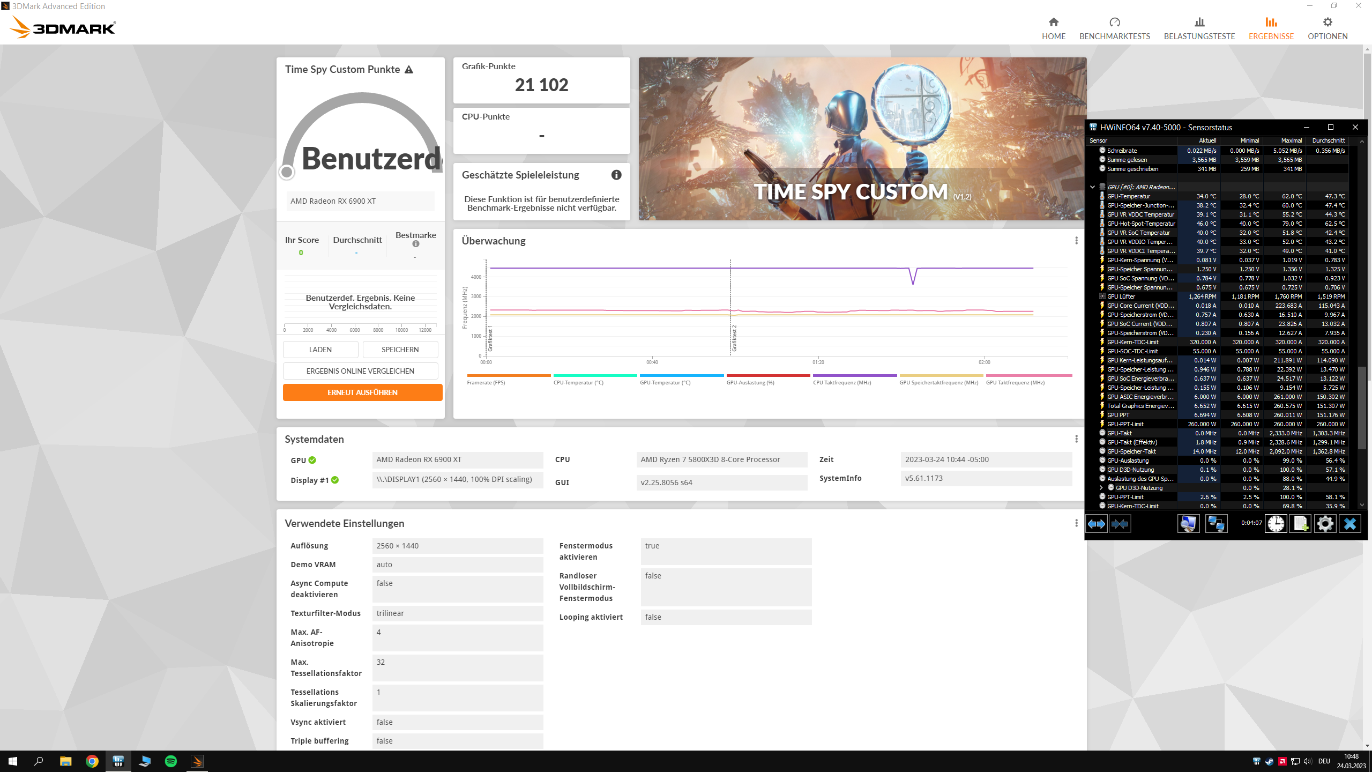1372x772 pixels.
Task: Open the Verwendete Einstellungen three-dot menu
Action: [x=1076, y=523]
